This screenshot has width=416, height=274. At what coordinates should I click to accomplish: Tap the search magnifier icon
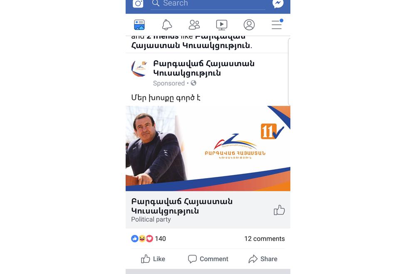click(156, 3)
